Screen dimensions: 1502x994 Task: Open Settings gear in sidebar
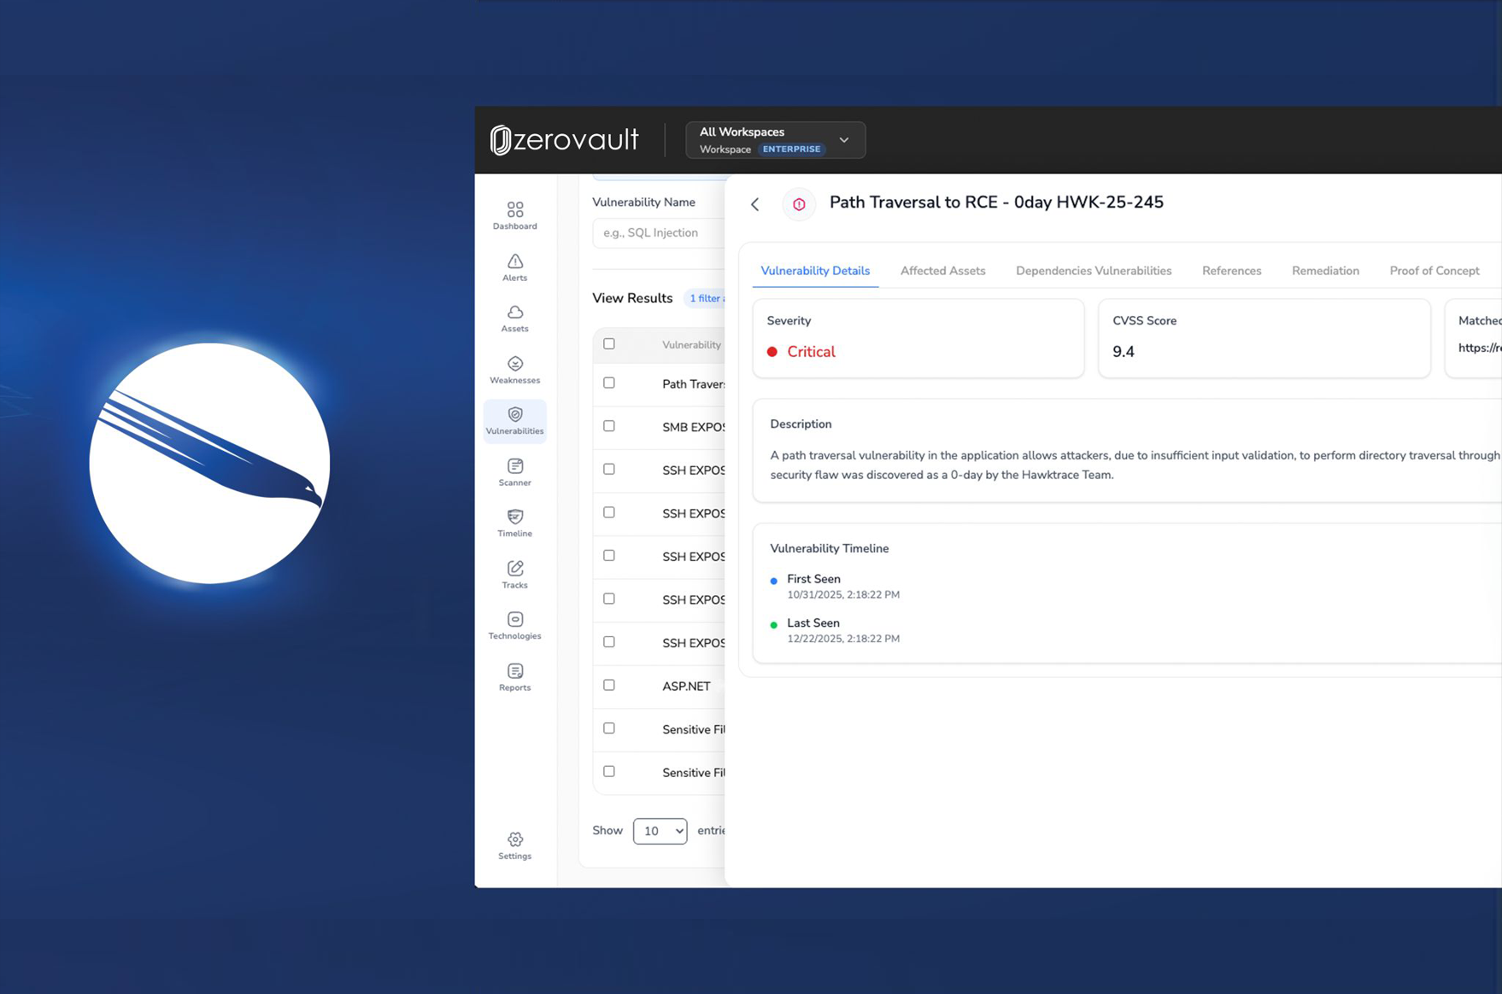[x=514, y=845]
